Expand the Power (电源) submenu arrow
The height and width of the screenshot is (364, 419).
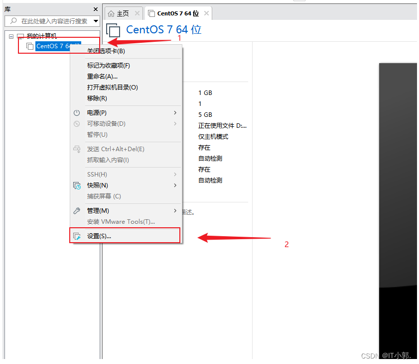click(x=175, y=113)
